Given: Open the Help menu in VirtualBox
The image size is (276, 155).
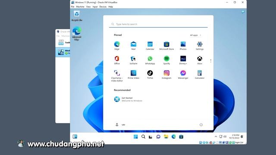Looking at the screenshot, I should click(x=110, y=7).
